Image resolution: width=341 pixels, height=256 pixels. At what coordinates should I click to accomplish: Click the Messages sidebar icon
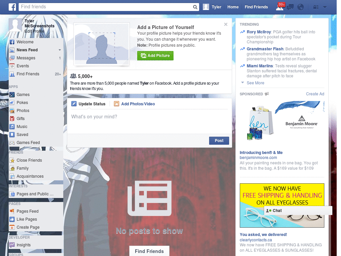(12, 58)
